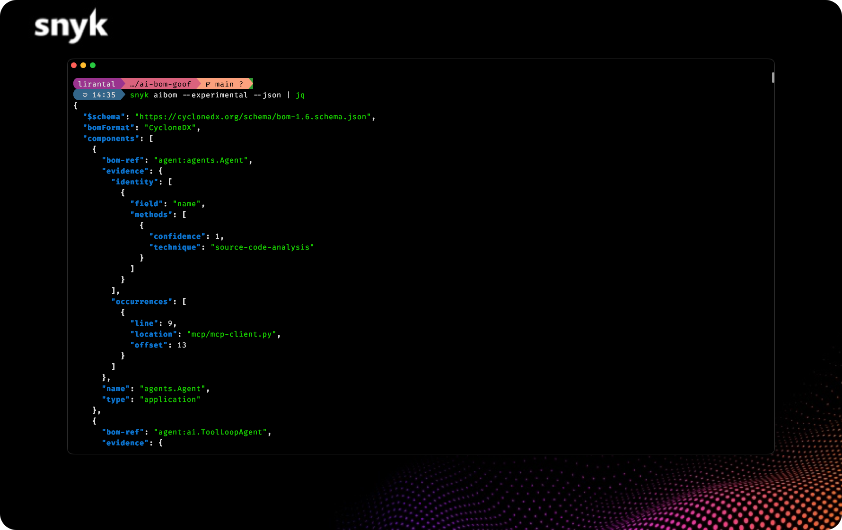The image size is (842, 530).
Task: Toggle the red close traffic light
Action: coord(74,65)
